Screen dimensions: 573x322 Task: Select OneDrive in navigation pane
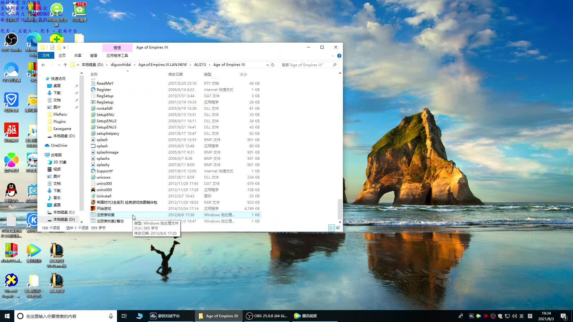(x=59, y=145)
